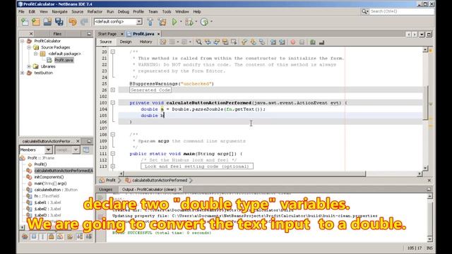Open the Run Project dropdown arrow
Viewport: 452px width, 254px height.
point(181,22)
